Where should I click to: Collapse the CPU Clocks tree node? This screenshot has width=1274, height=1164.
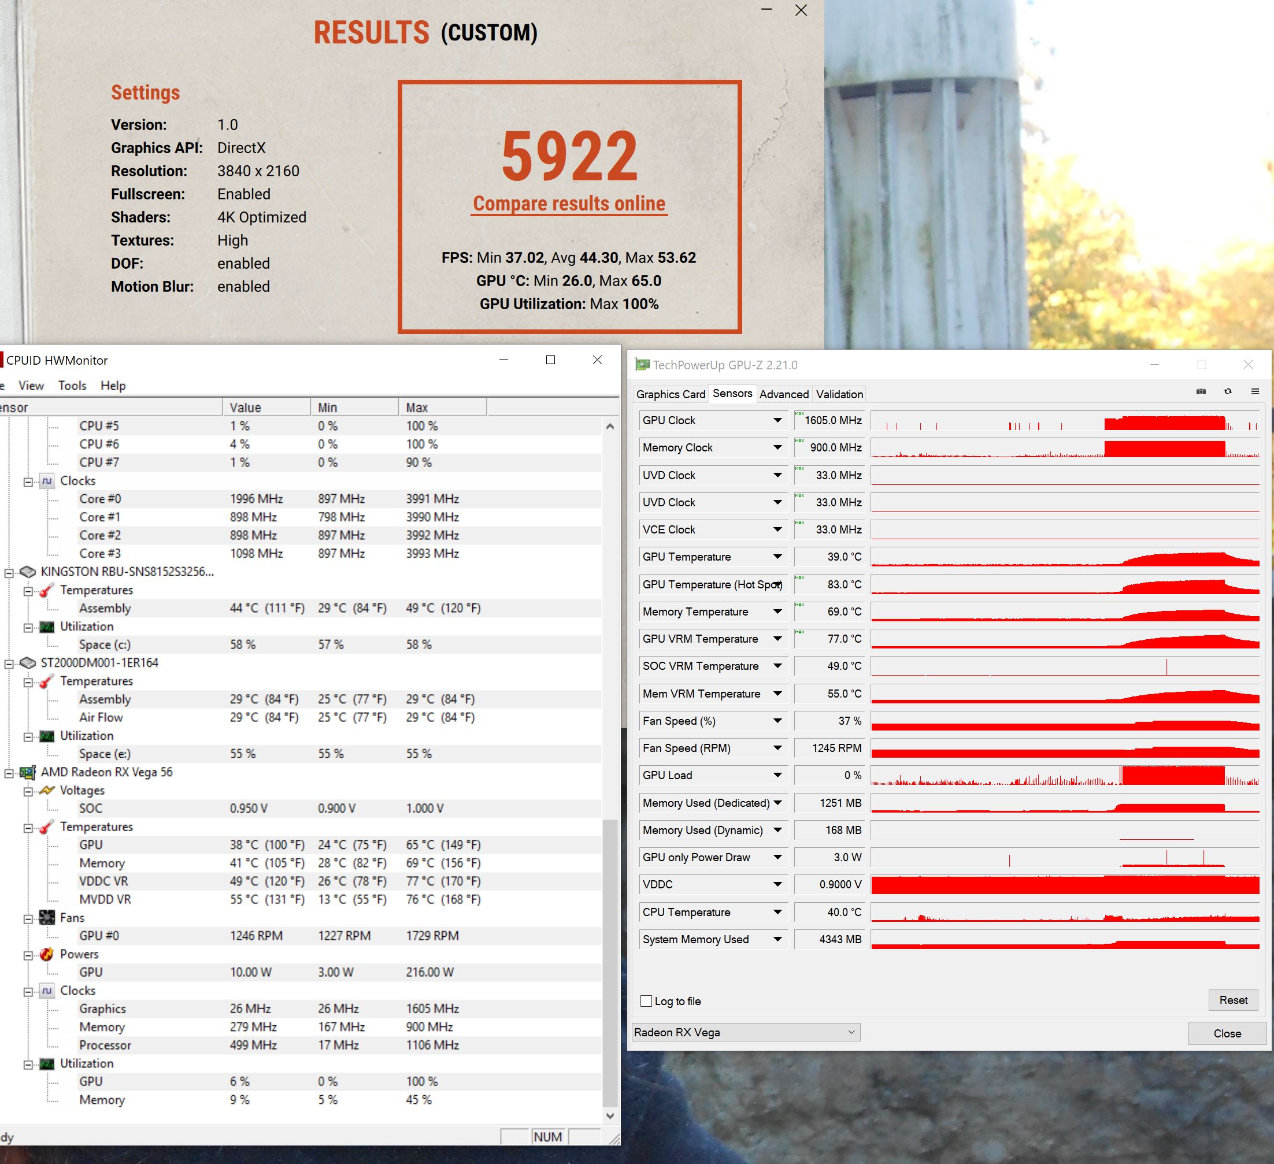tap(28, 481)
